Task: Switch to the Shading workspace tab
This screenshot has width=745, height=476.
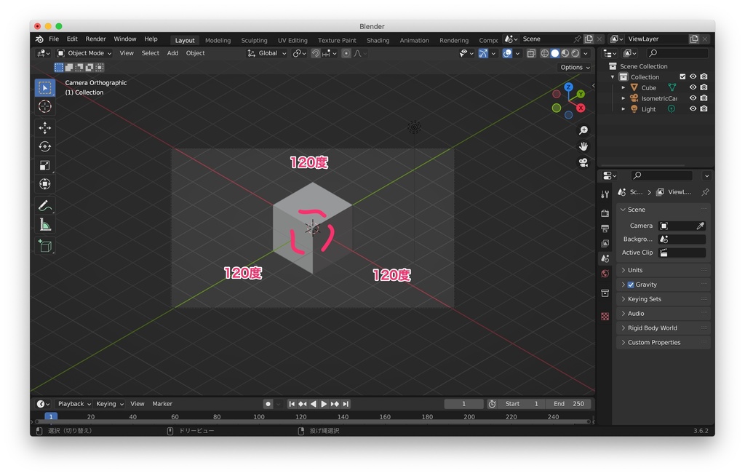Action: point(378,40)
